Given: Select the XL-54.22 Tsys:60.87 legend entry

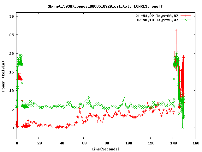Looking at the screenshot, I should coord(157,16).
